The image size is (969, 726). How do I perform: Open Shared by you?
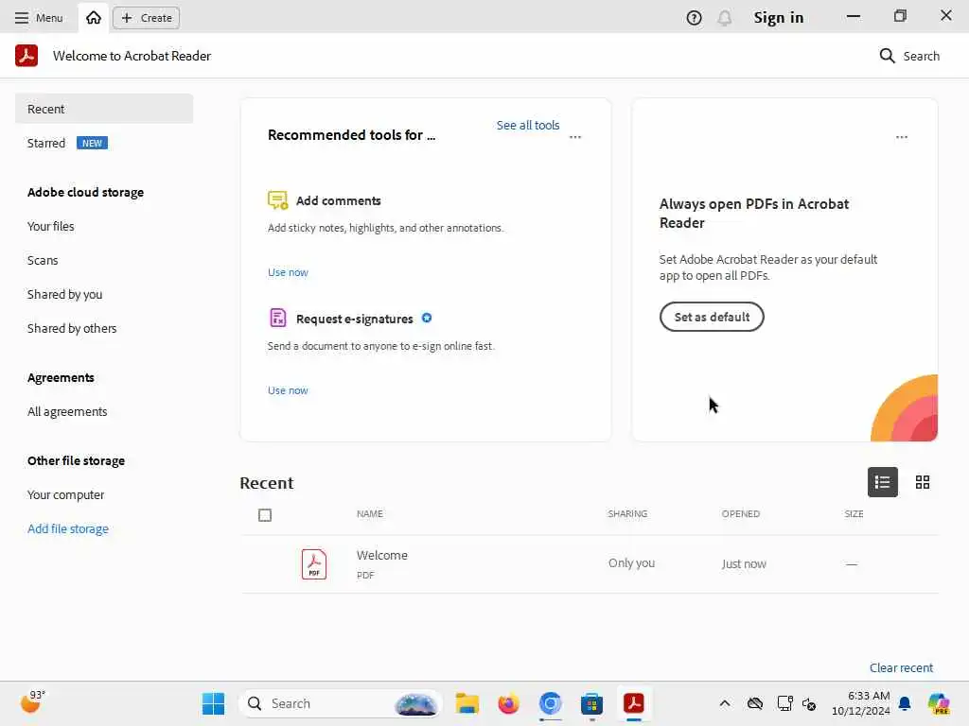click(65, 295)
